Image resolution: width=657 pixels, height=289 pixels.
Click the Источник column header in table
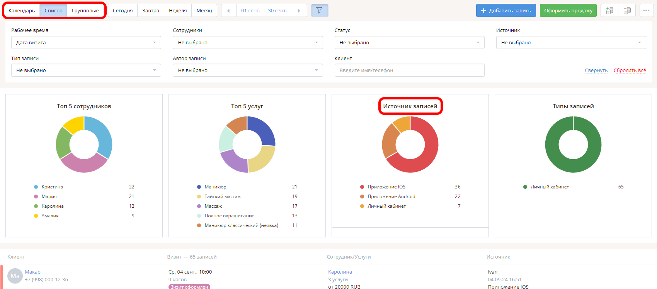point(498,257)
